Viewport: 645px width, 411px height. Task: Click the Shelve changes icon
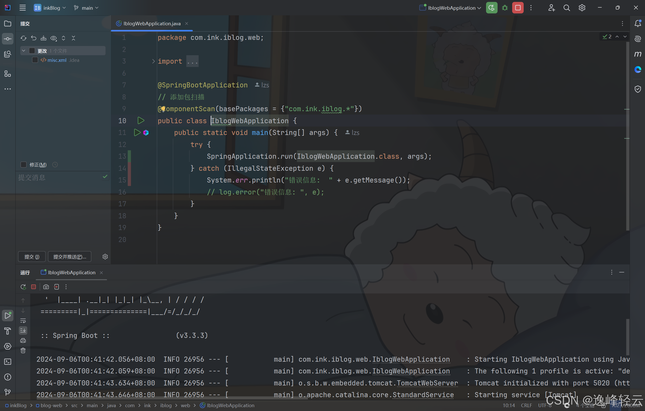[44, 38]
